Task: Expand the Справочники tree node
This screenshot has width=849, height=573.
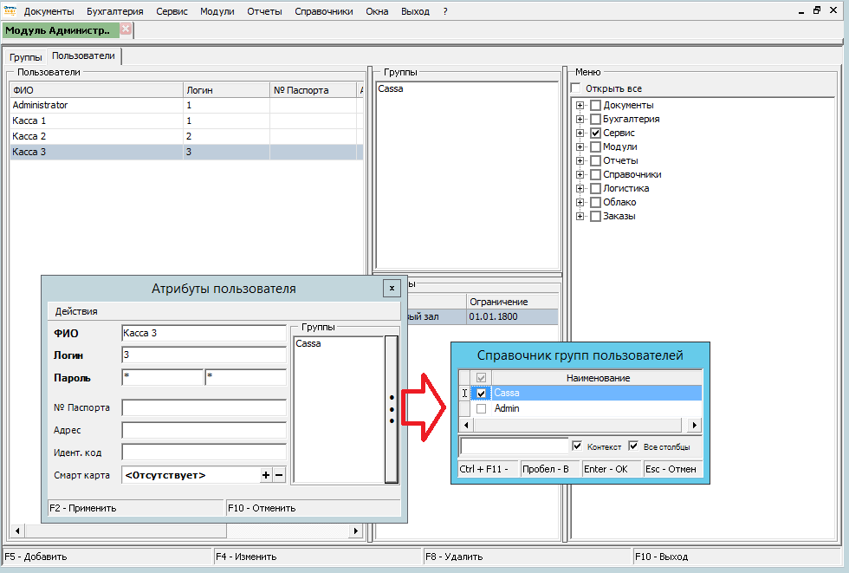Action: [580, 175]
